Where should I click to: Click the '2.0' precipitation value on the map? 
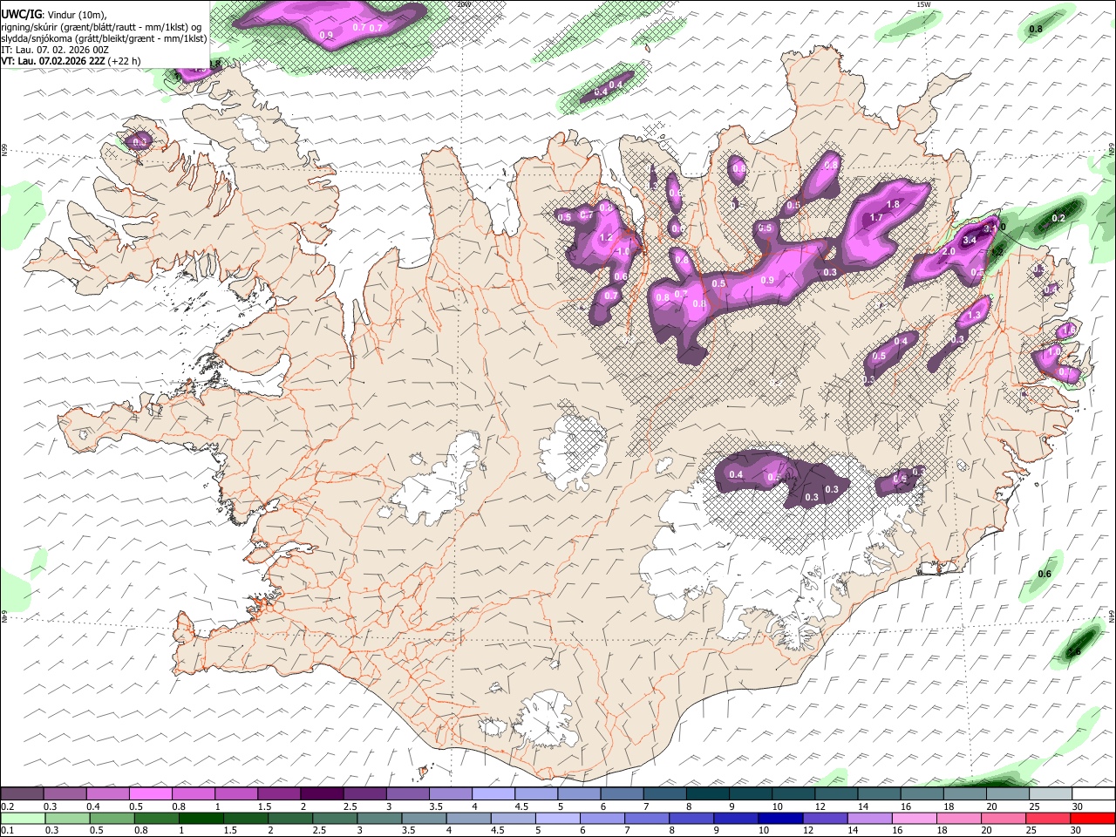pyautogui.click(x=949, y=251)
